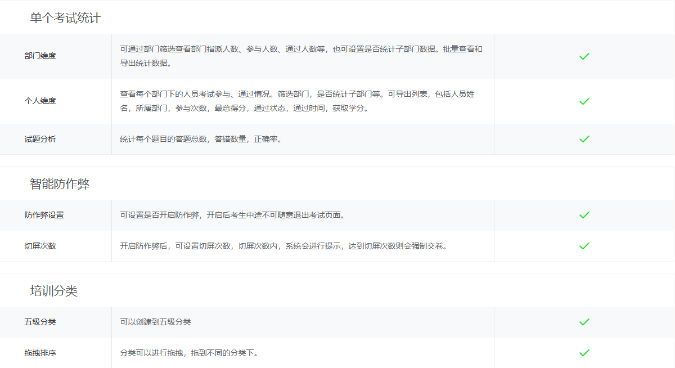Viewport: 675px width, 368px height.
Task: Click the 试题分析 description about 正确率
Action: pos(201,139)
